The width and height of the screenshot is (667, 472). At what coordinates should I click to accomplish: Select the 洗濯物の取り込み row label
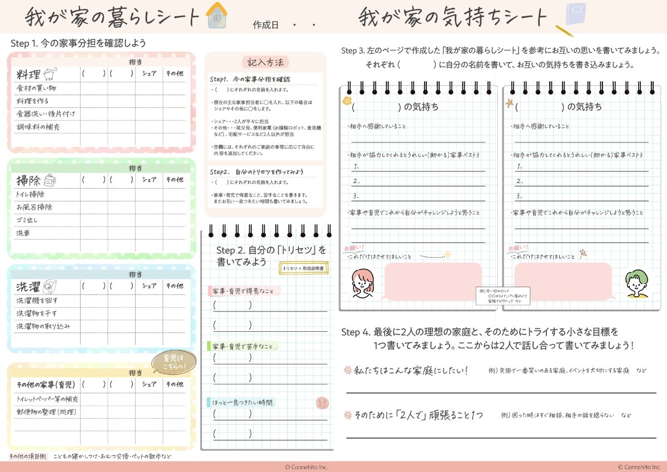click(x=43, y=326)
